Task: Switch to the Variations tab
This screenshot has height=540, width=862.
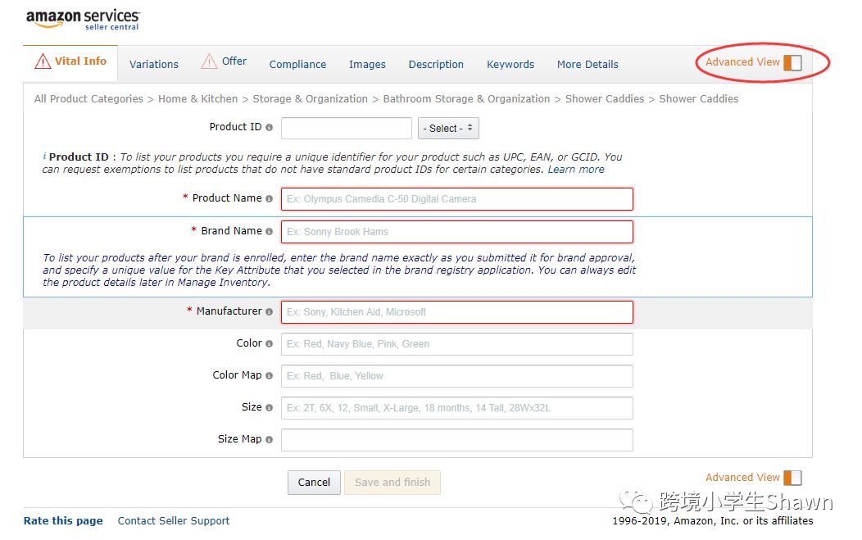Action: [154, 65]
